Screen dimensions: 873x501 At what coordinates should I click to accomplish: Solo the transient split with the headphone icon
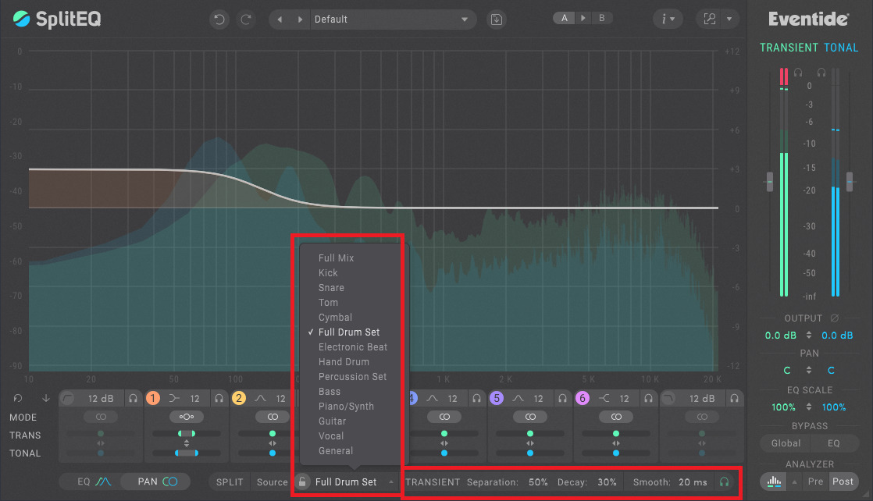point(724,482)
